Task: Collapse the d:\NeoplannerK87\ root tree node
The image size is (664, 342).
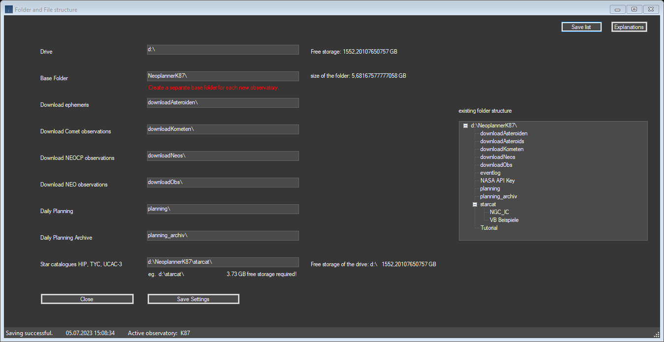Action: (x=465, y=125)
